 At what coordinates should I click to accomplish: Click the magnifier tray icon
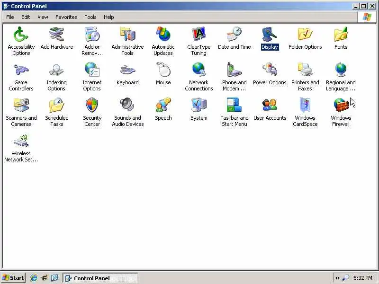tap(346, 278)
